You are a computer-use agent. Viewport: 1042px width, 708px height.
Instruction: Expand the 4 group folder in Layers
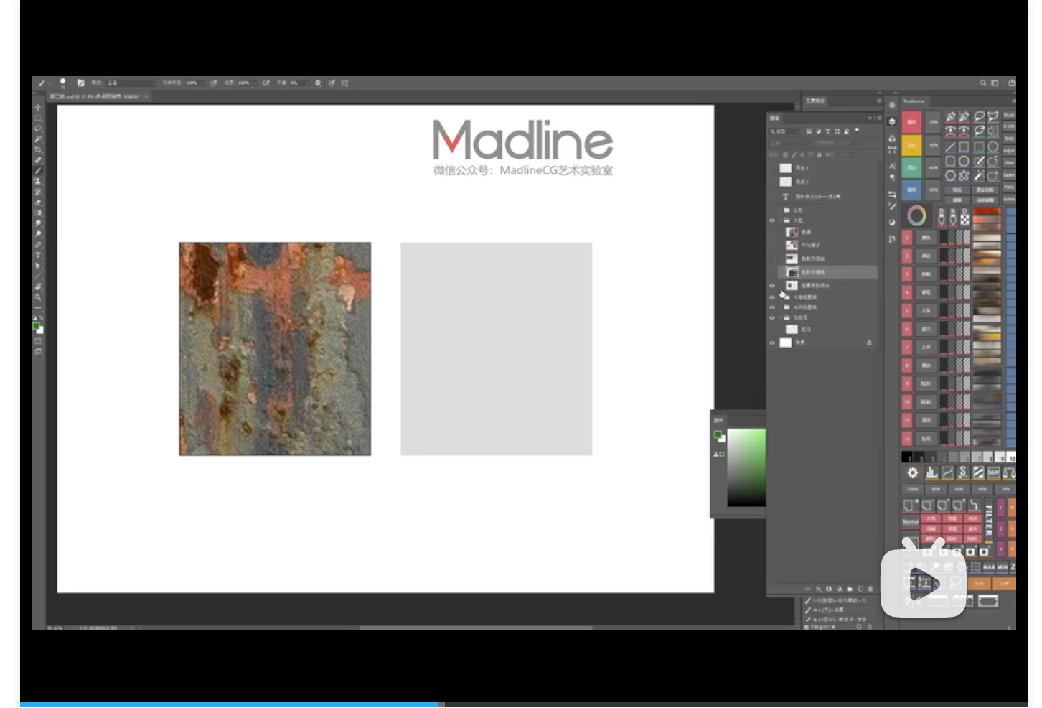click(x=781, y=307)
